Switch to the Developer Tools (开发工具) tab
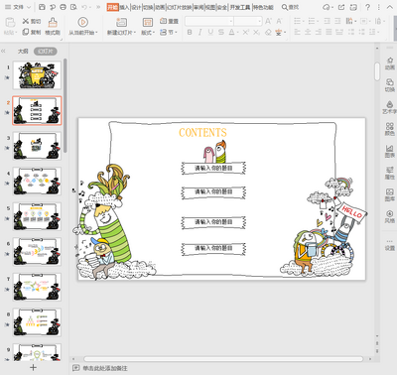This screenshot has height=375, width=397. pos(240,7)
